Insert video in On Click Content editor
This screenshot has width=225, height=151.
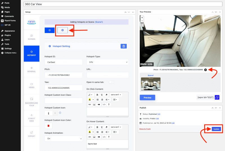tap(99, 105)
